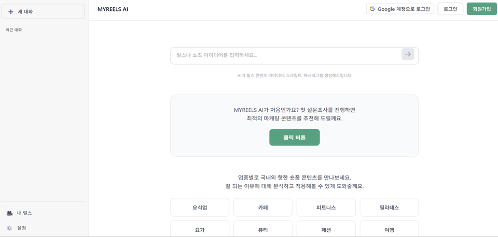Click the 내 릴스 camera icon

point(9,213)
